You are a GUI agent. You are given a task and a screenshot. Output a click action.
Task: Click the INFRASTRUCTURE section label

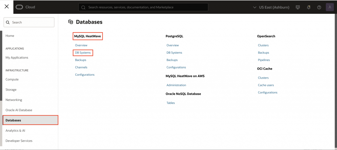click(17, 70)
